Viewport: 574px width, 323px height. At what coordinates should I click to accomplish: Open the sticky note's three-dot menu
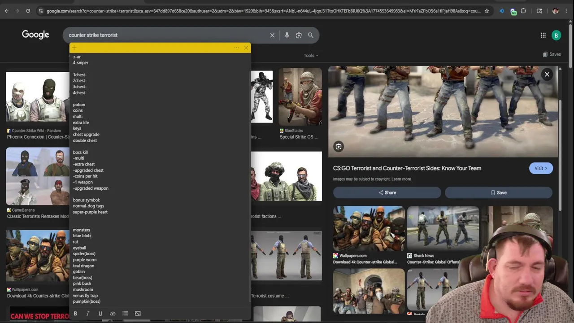(x=236, y=48)
